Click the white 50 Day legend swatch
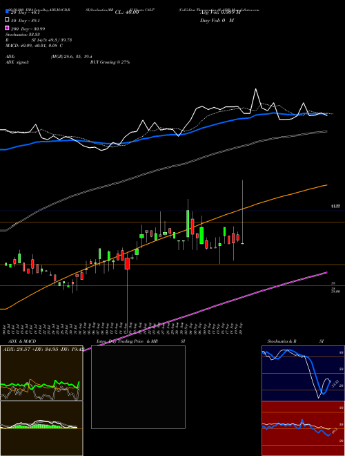The image size is (345, 456). [x=8, y=19]
